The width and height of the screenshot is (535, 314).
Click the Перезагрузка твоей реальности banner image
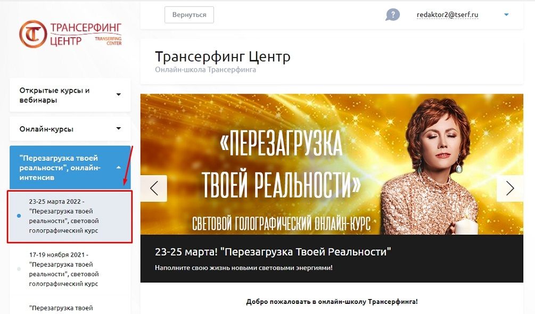coord(332,164)
